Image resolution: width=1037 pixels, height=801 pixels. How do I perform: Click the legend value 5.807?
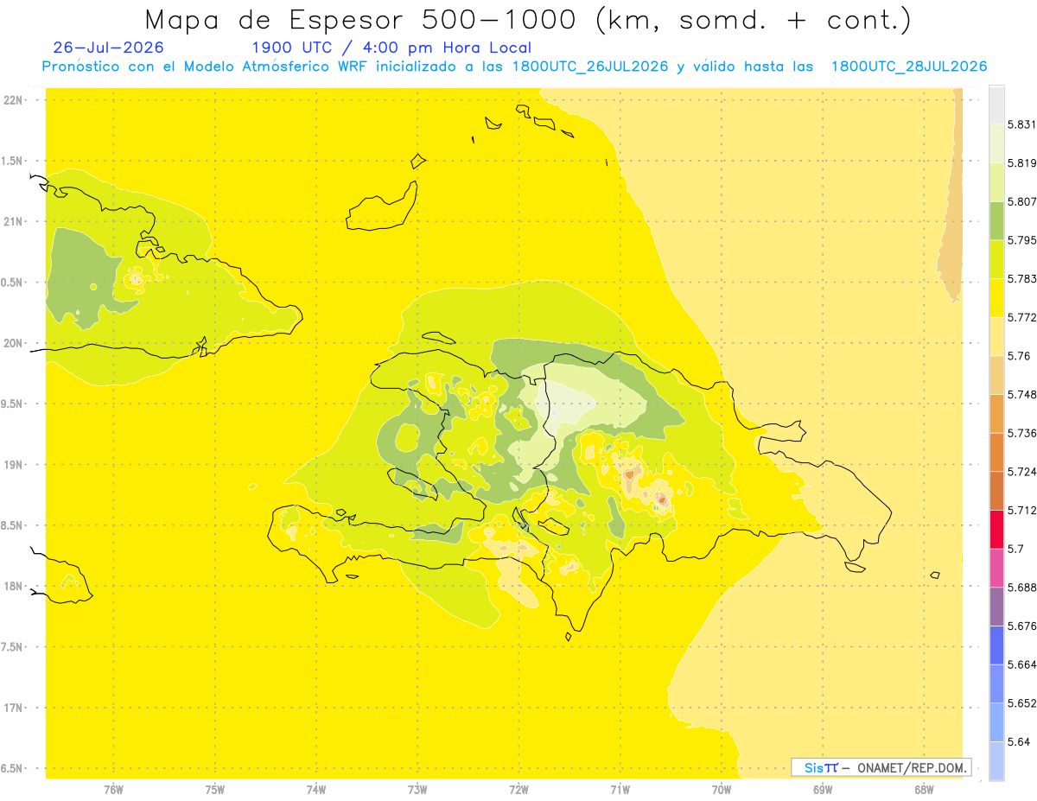click(x=1021, y=201)
